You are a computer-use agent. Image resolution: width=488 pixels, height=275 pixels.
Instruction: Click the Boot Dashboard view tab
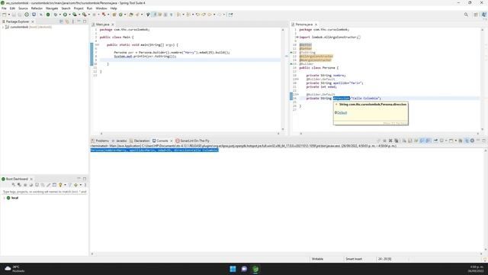click(x=17, y=179)
